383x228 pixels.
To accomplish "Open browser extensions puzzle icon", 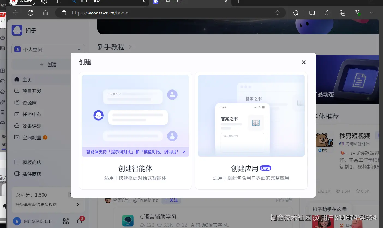I will (x=295, y=13).
